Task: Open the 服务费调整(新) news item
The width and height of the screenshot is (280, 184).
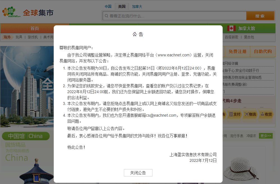Action: pyautogui.click(x=235, y=84)
